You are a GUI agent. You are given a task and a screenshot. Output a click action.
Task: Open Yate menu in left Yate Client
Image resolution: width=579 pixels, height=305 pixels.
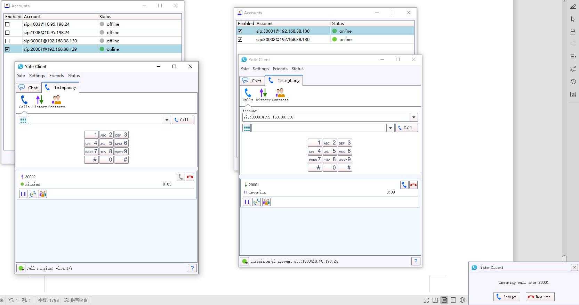(21, 76)
